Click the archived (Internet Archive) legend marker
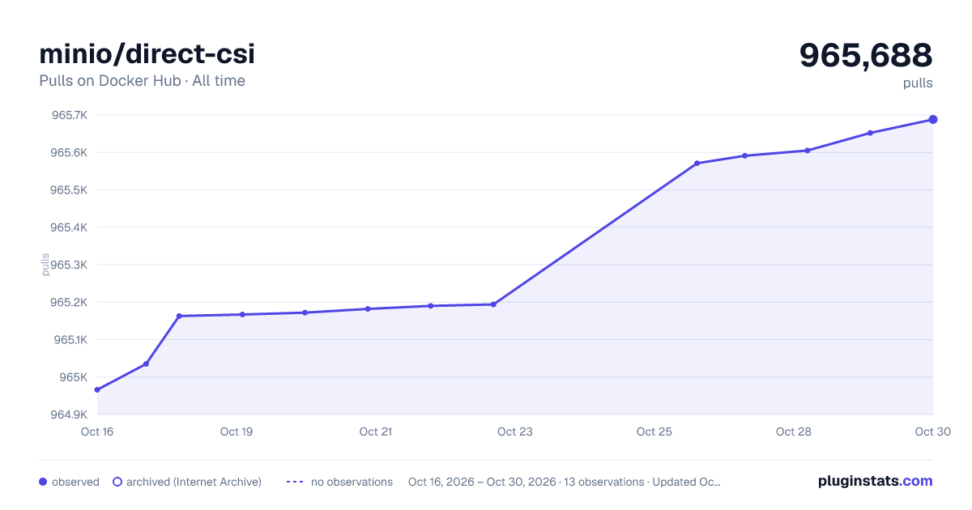This screenshot has height=510, width=972. click(117, 482)
